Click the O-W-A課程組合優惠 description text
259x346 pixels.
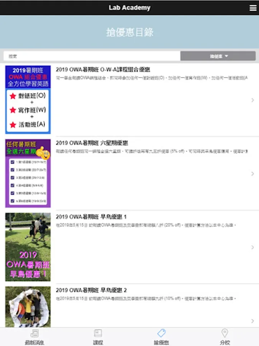tap(152, 78)
